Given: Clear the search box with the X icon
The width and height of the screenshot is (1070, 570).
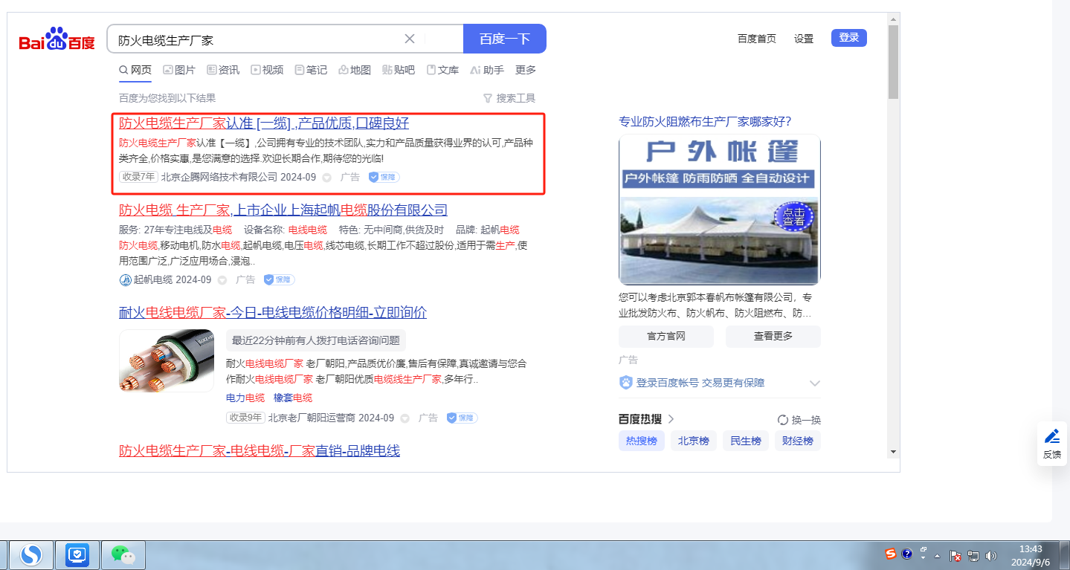Looking at the screenshot, I should coord(410,39).
